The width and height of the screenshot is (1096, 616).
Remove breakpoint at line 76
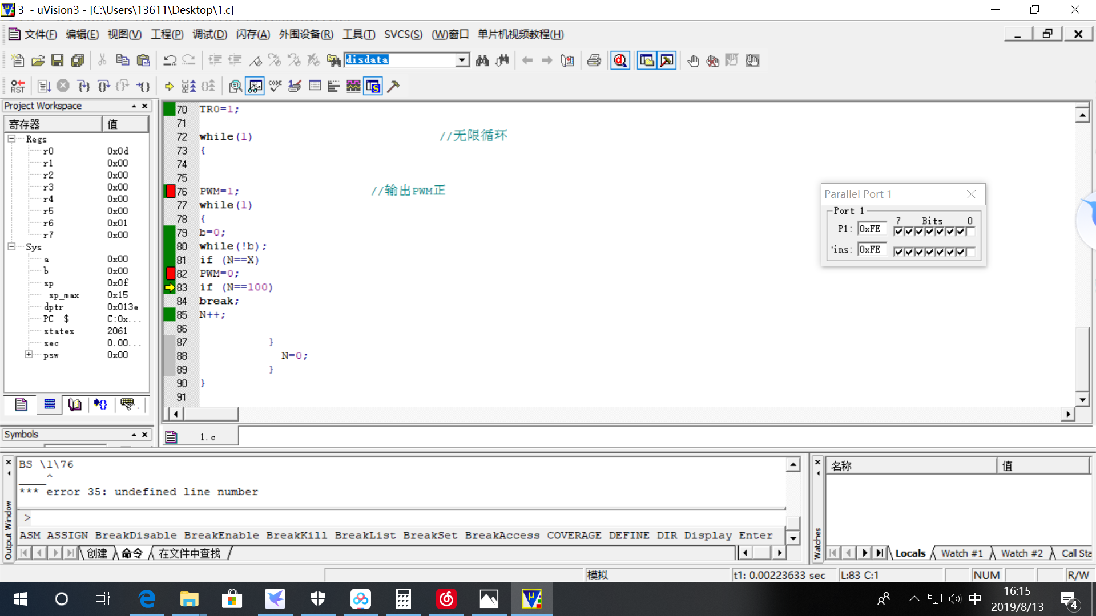170,191
